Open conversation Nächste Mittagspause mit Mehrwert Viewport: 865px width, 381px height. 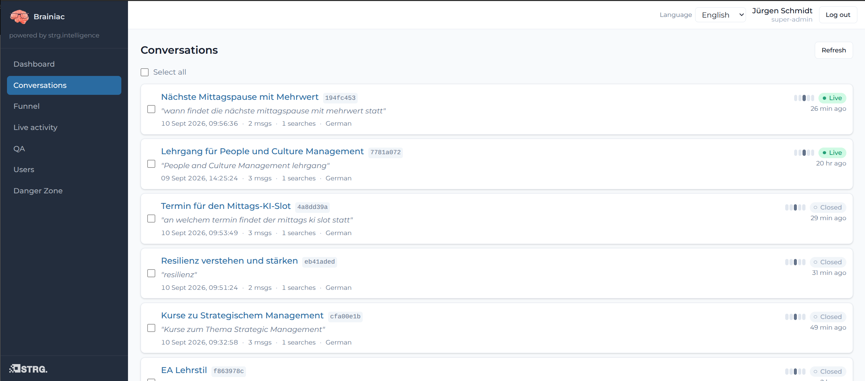pos(240,97)
